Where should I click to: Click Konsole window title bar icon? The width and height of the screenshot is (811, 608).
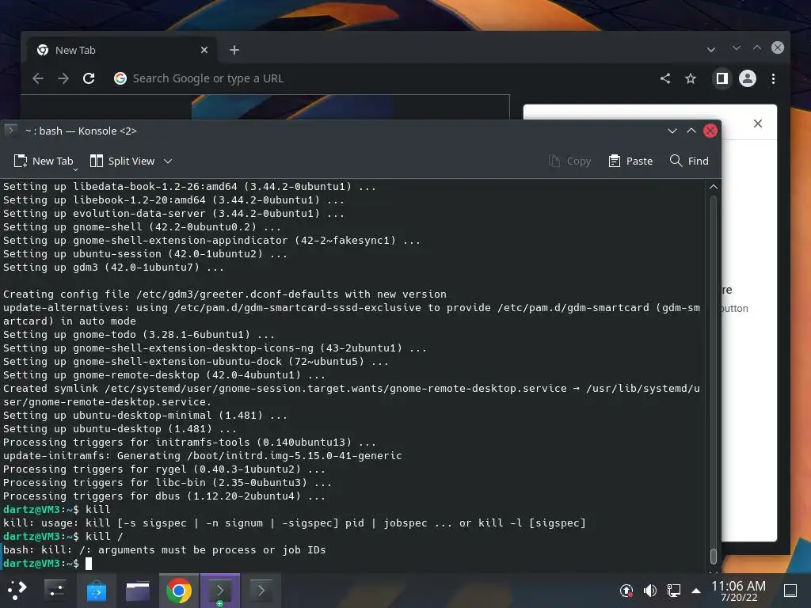(11, 131)
